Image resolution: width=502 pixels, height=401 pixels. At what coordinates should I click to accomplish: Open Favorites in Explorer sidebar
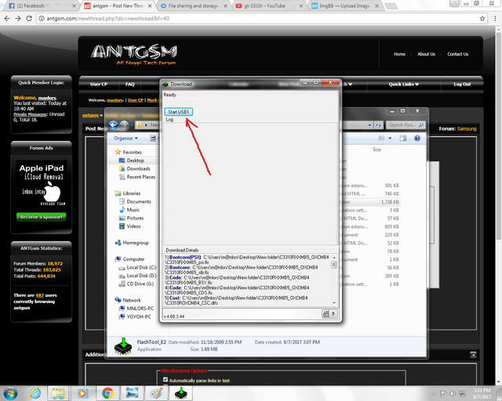(133, 152)
